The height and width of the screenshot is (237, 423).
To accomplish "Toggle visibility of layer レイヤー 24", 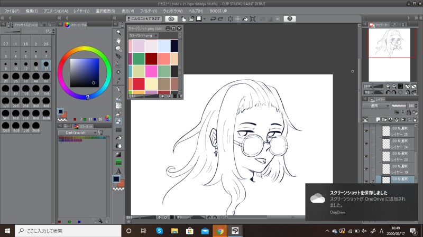I will (366, 143).
